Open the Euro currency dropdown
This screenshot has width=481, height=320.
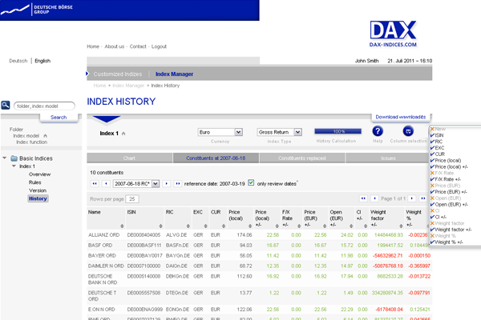220,132
